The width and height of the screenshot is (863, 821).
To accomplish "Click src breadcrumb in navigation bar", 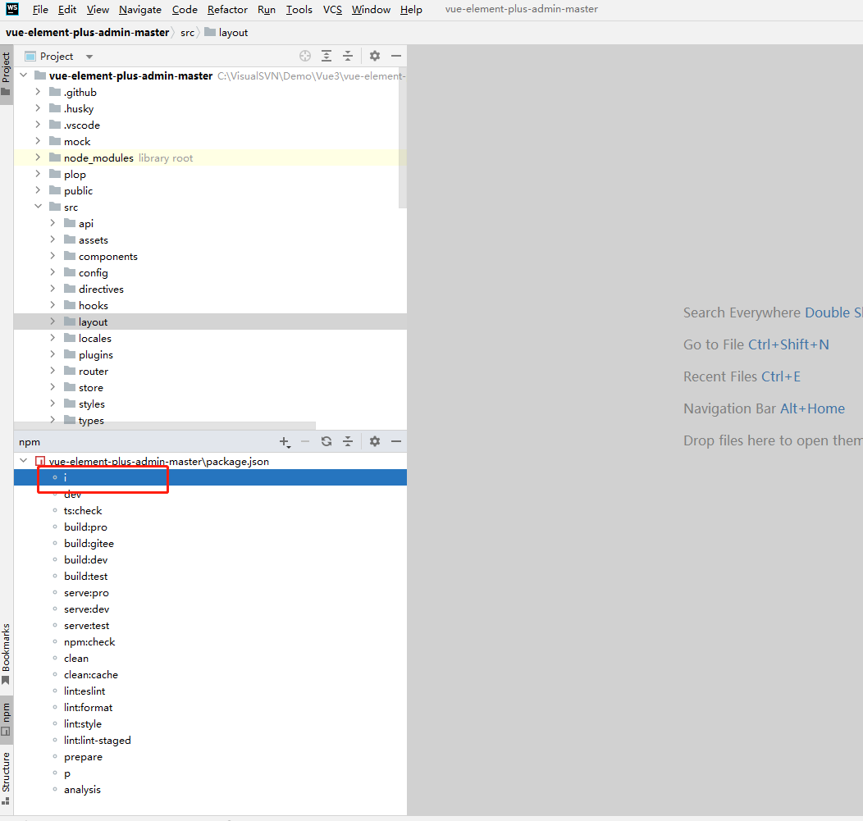I will click(187, 33).
